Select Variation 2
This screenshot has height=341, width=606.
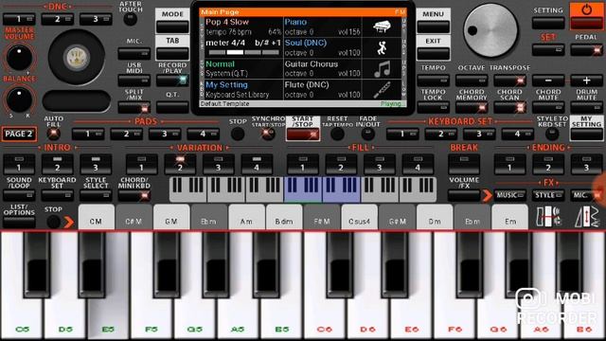pyautogui.click(x=180, y=164)
